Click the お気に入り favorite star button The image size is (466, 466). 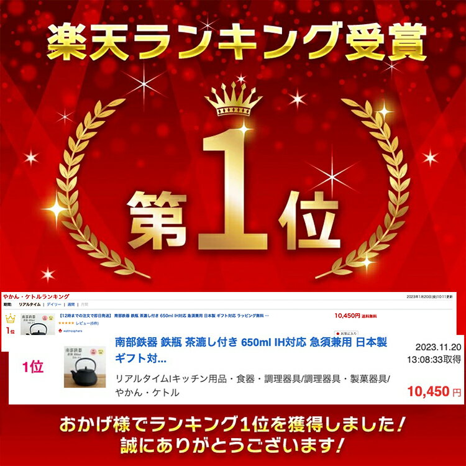pyautogui.click(x=346, y=334)
